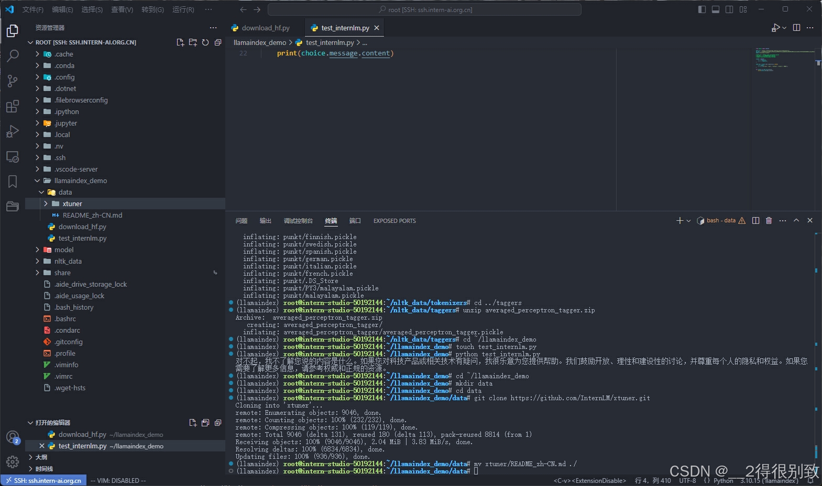Expand the model folder
This screenshot has width=822, height=486.
[37, 250]
